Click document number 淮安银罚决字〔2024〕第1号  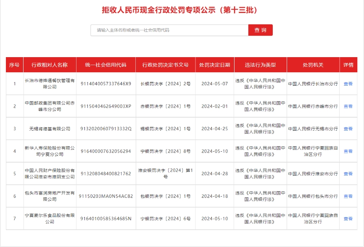[166, 173]
